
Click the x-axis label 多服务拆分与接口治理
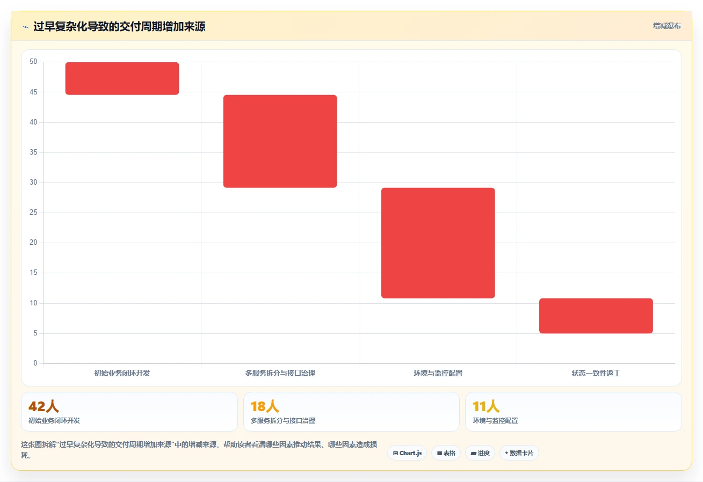coord(280,373)
